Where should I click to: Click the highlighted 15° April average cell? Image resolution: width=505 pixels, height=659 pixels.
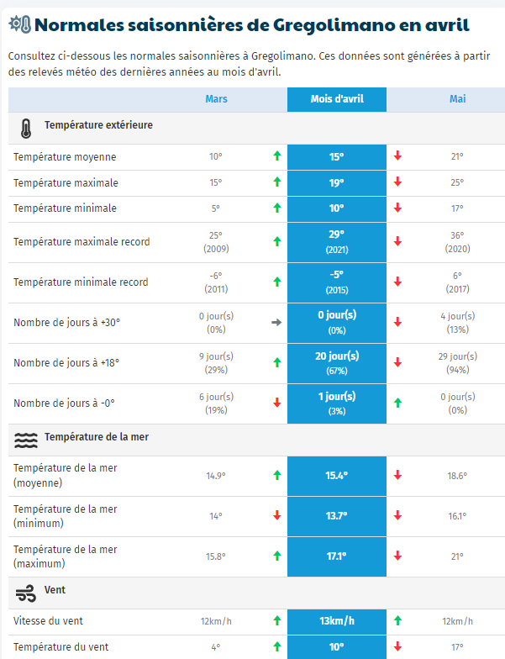point(337,157)
